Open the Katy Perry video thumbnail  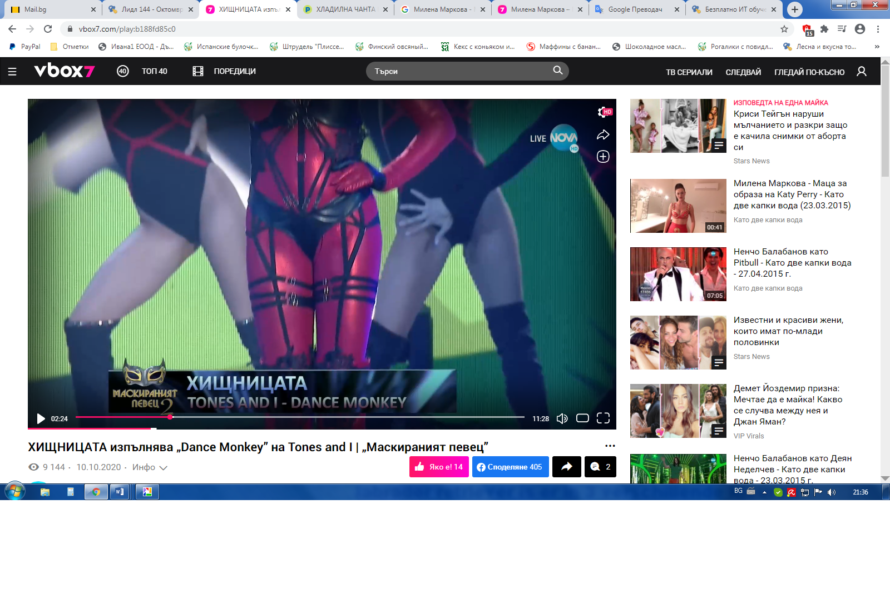coord(678,206)
